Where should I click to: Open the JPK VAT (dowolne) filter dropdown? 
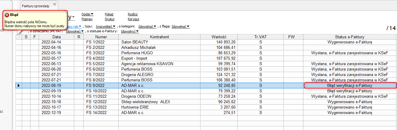click(x=75, y=31)
